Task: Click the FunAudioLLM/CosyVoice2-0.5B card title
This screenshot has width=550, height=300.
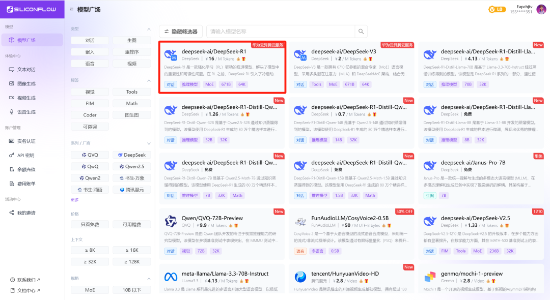Action: pyautogui.click(x=350, y=218)
